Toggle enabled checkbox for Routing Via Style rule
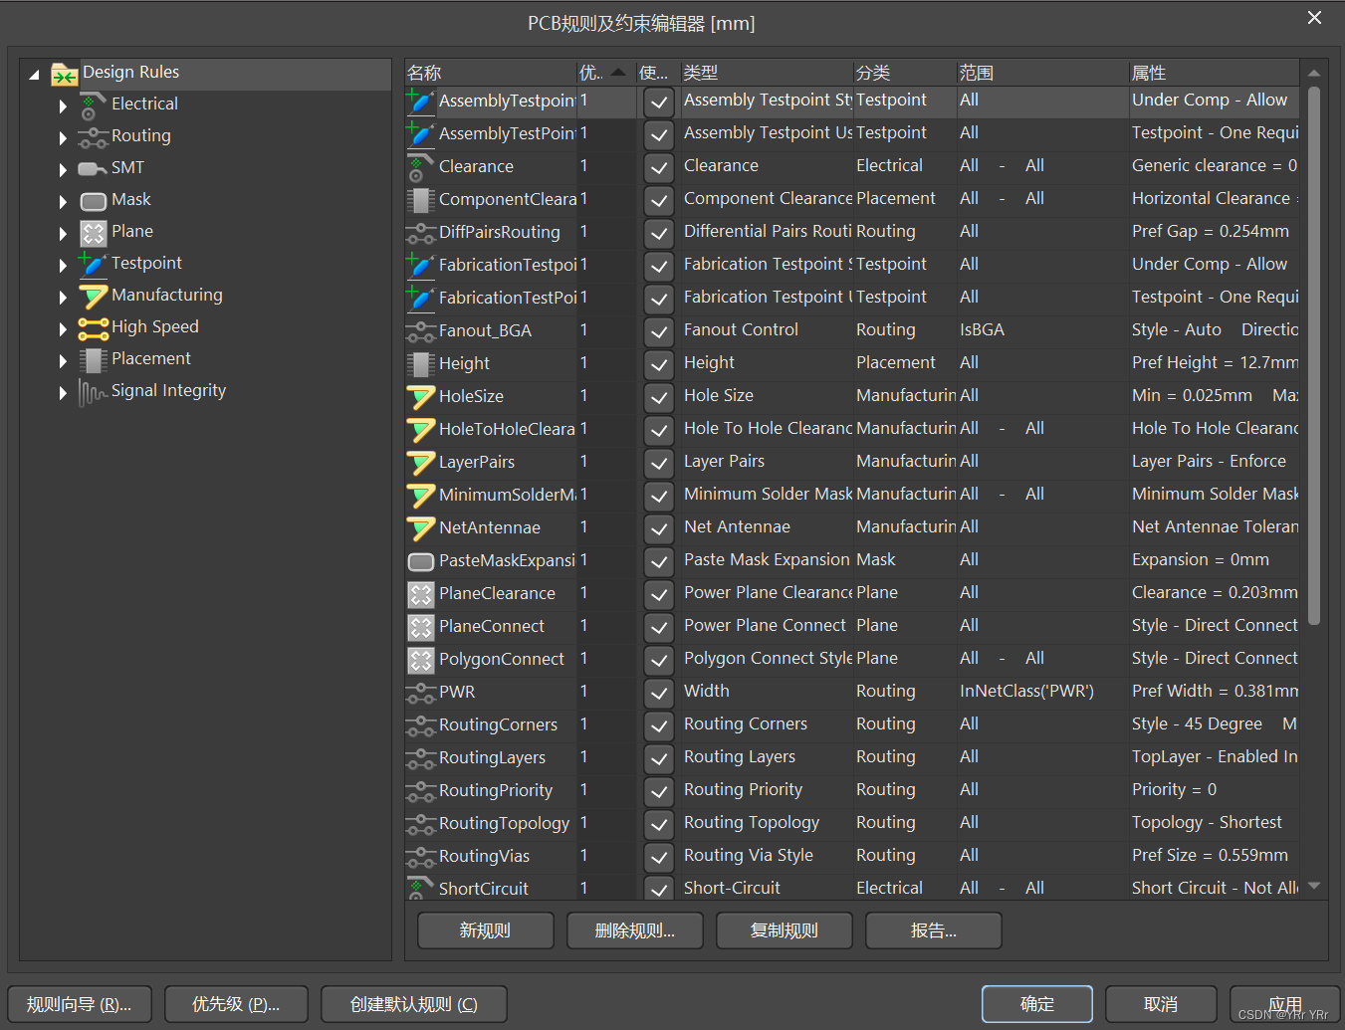Screen dimensions: 1345x1030 coord(658,857)
